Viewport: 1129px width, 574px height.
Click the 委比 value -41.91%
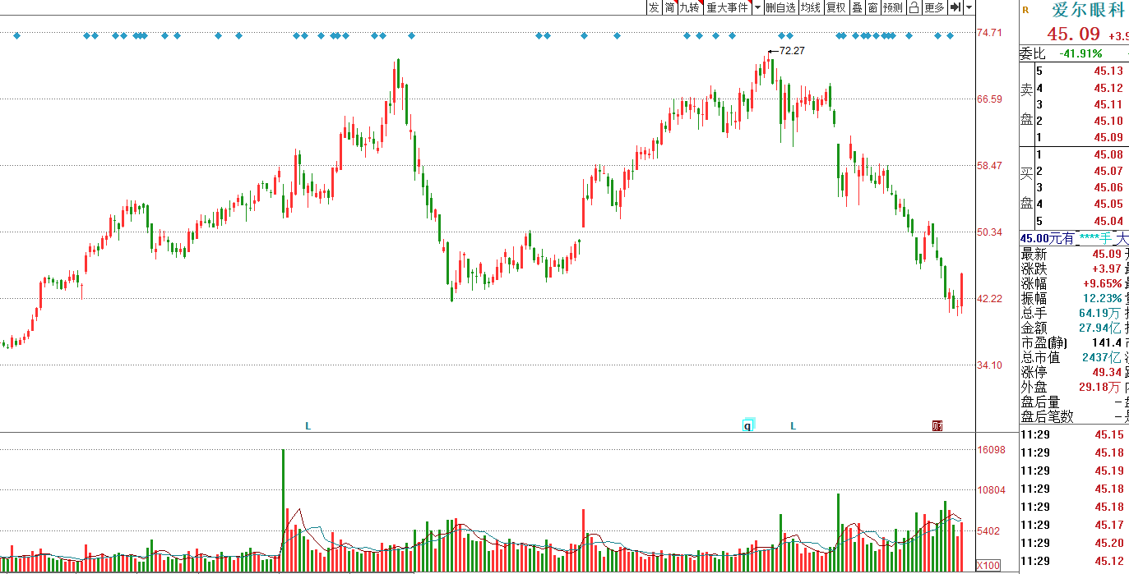(1079, 53)
